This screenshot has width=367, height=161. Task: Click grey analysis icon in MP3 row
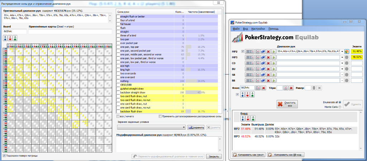(x=347, y=57)
